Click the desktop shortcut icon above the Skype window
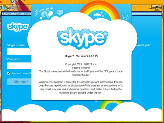The image size is (164, 123). coord(13,2)
